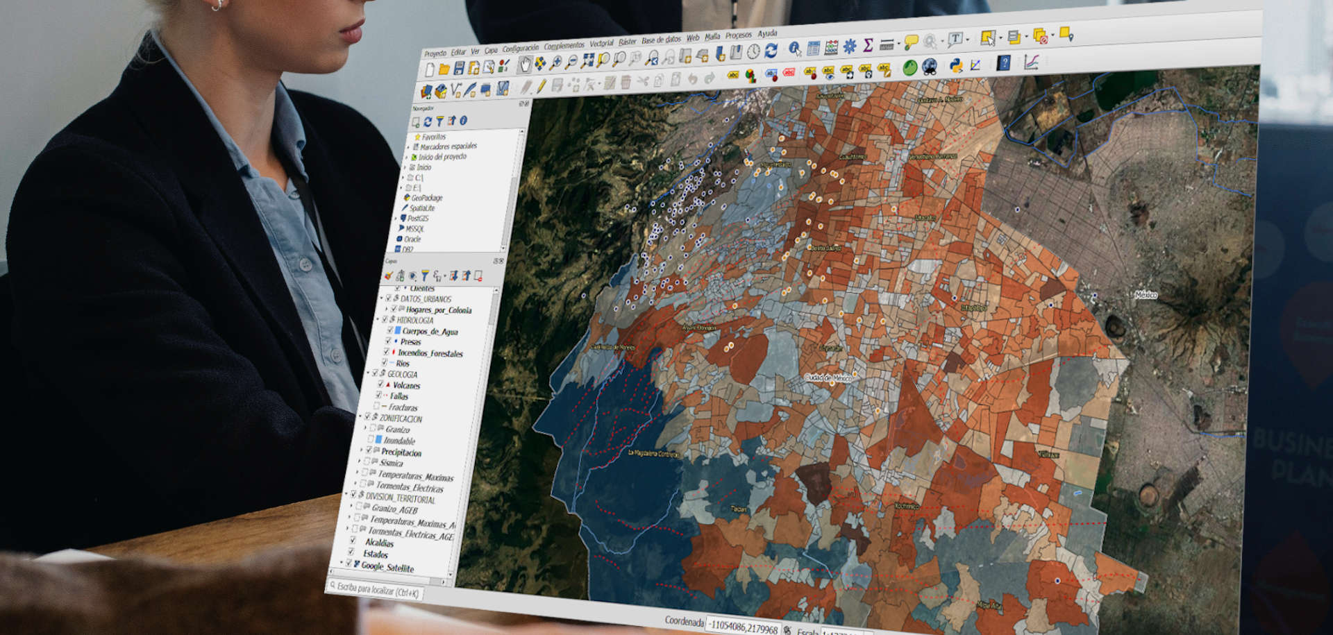
Task: Expand the Precipitacion layer entry
Action: point(361,450)
